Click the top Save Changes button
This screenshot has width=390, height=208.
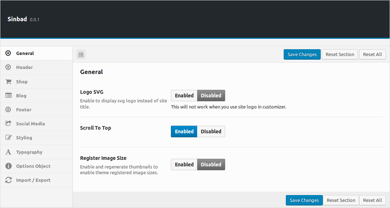coord(302,55)
